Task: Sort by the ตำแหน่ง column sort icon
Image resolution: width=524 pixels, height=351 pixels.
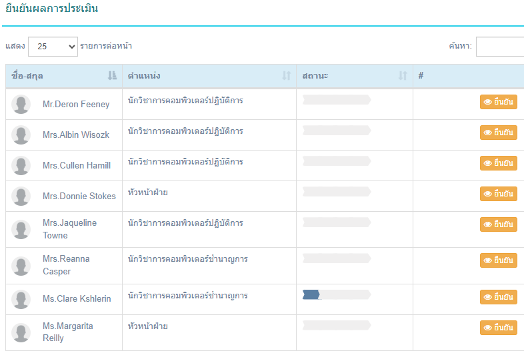Action: [287, 76]
